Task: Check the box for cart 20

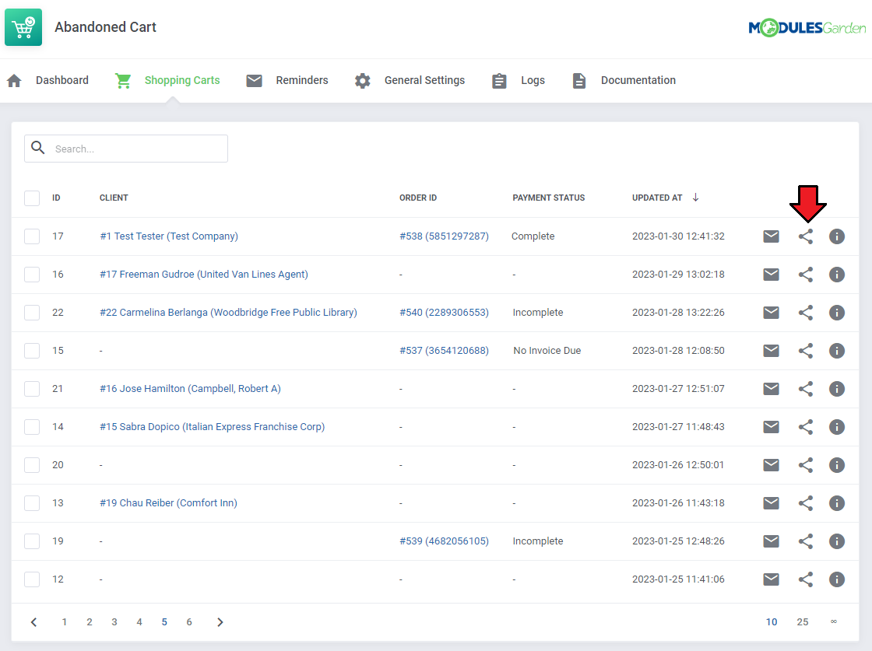Action: click(32, 465)
